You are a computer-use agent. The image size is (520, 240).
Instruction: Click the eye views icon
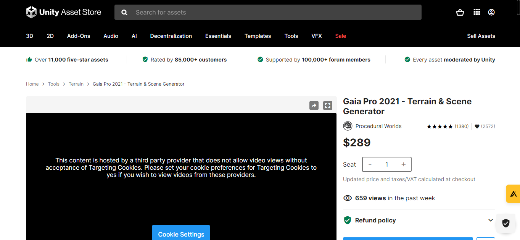click(x=348, y=198)
